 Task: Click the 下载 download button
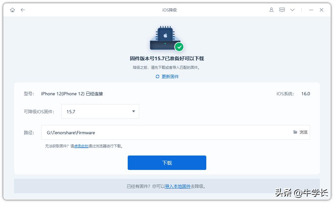(x=167, y=162)
